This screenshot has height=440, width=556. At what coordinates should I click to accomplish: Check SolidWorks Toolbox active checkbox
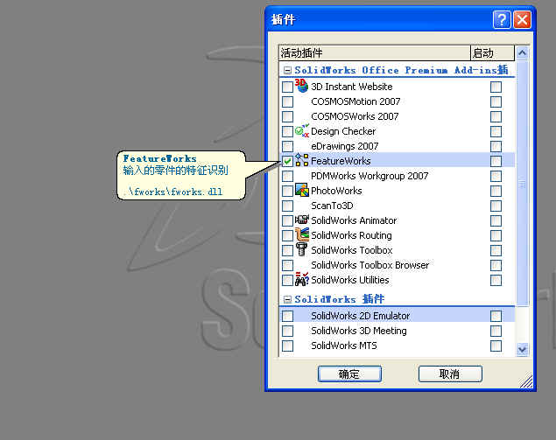click(287, 251)
